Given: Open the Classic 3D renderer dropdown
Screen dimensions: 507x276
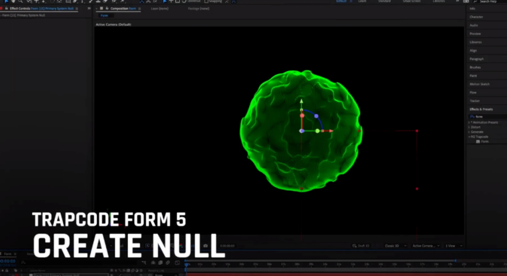Looking at the screenshot, I should (395, 246).
